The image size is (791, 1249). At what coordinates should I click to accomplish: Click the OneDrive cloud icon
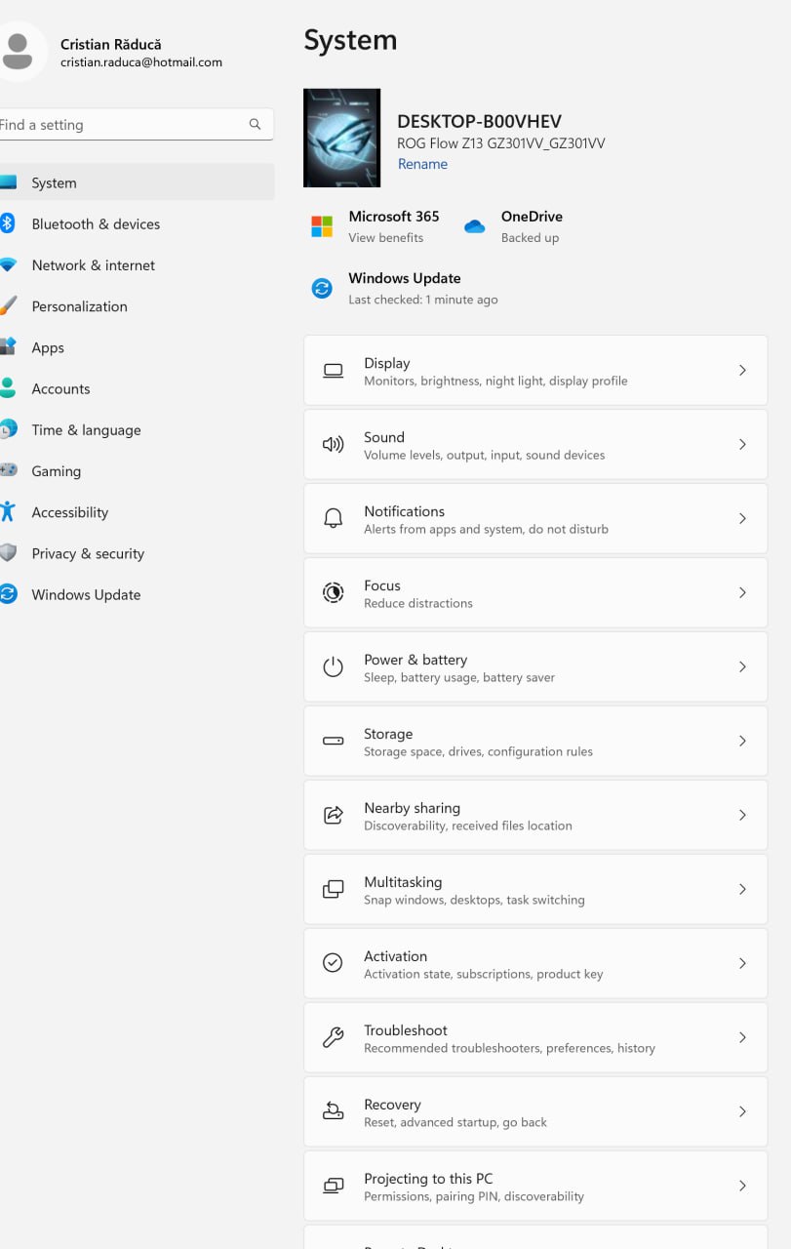(475, 226)
